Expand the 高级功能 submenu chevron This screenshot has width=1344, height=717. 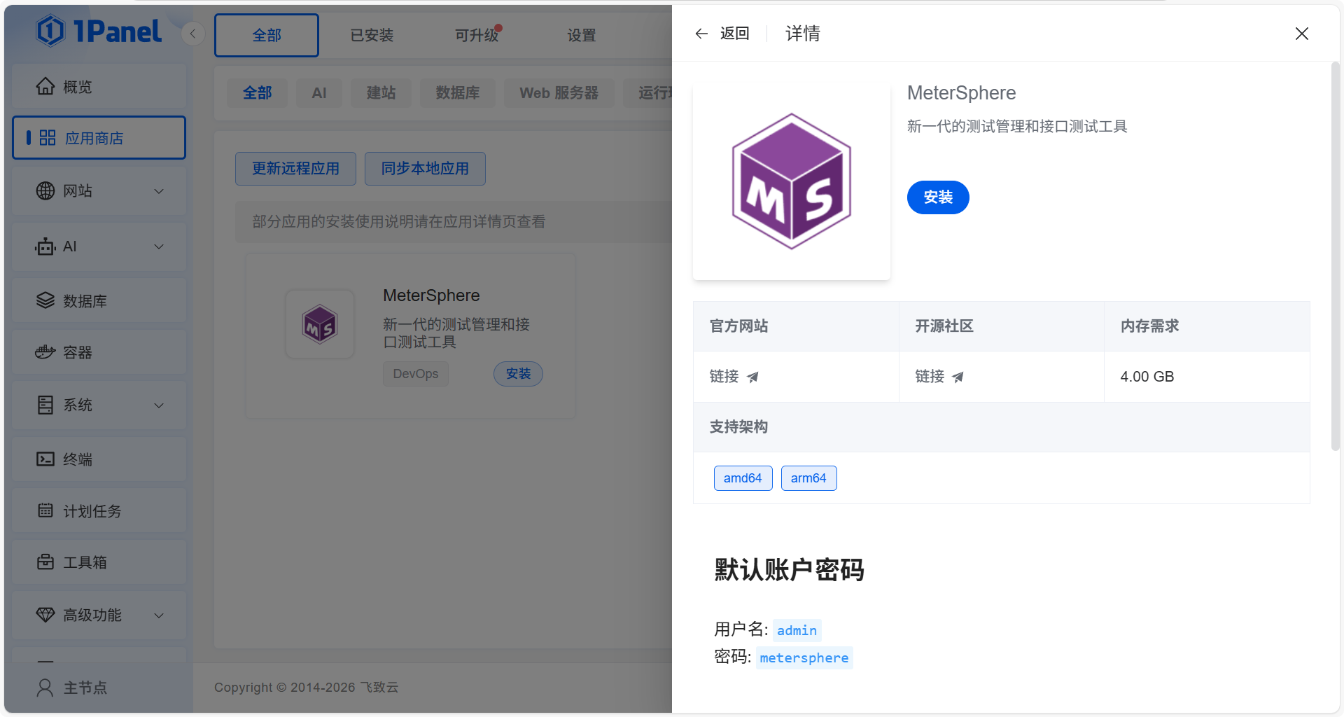click(x=159, y=615)
